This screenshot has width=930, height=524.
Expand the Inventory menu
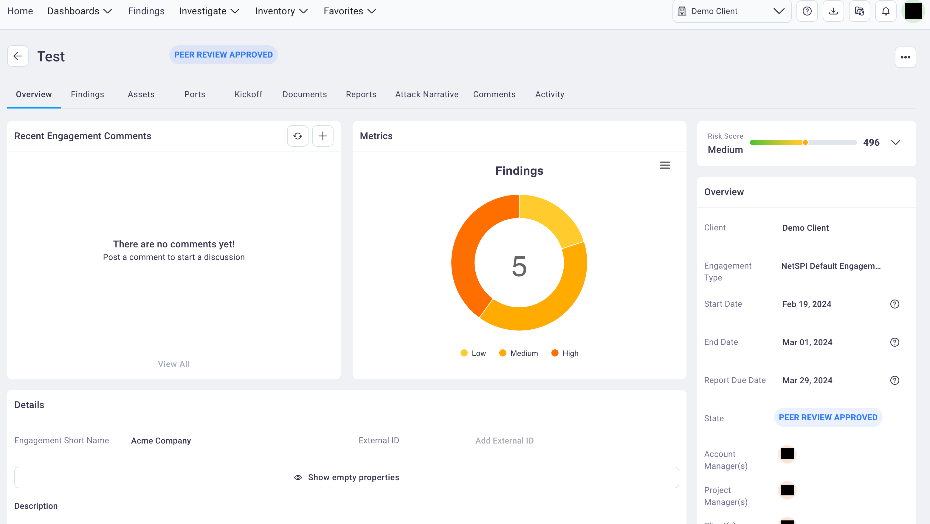(x=281, y=11)
